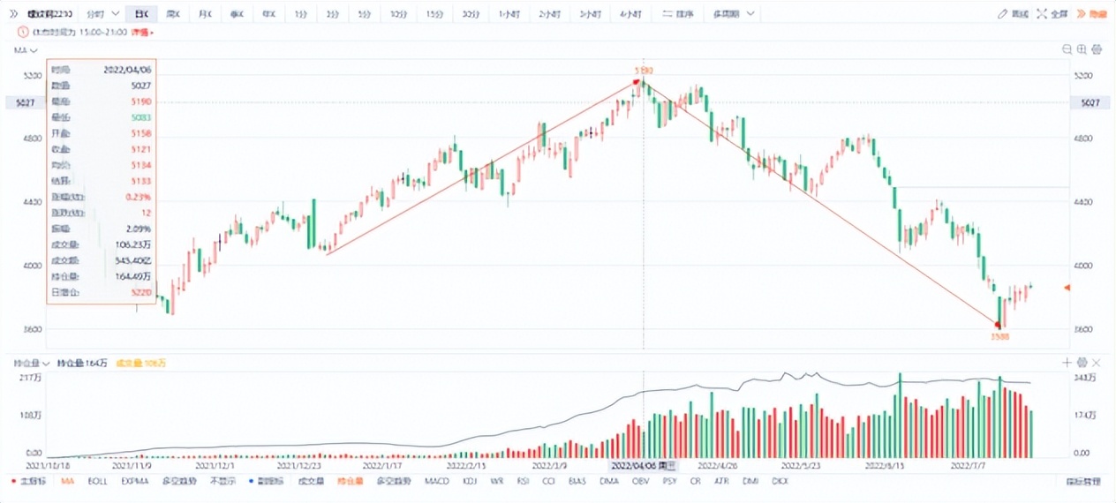Open the multi-period dropdown
Screen dimensions: 1116x503
pos(750,14)
